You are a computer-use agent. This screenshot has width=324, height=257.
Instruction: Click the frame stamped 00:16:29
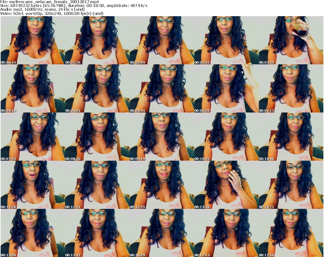[x=162, y=233]
